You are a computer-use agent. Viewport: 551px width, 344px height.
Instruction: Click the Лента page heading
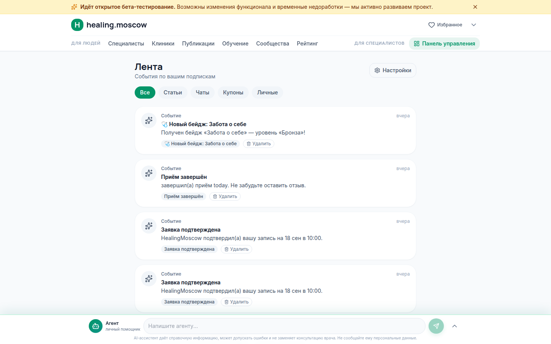(149, 67)
